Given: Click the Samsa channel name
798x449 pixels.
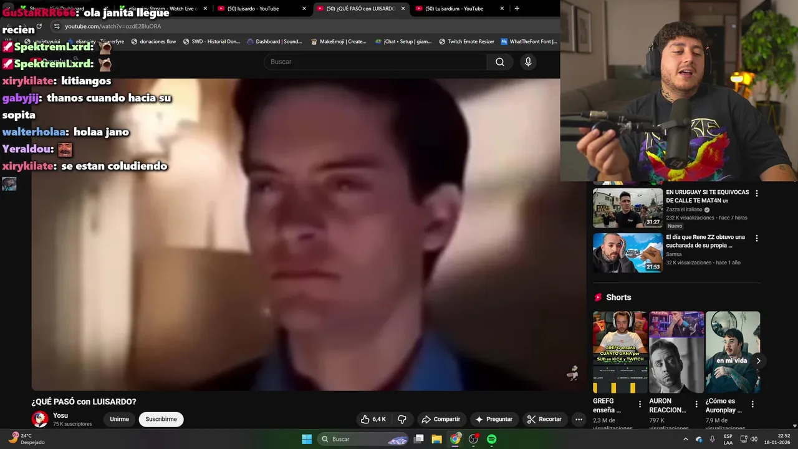Looking at the screenshot, I should pos(674,254).
